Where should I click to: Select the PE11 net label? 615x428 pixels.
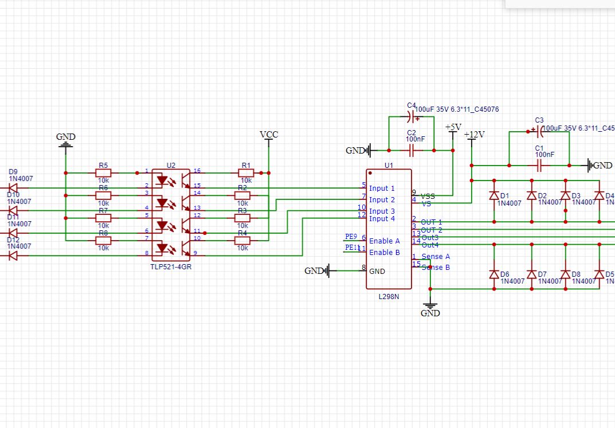click(x=352, y=248)
